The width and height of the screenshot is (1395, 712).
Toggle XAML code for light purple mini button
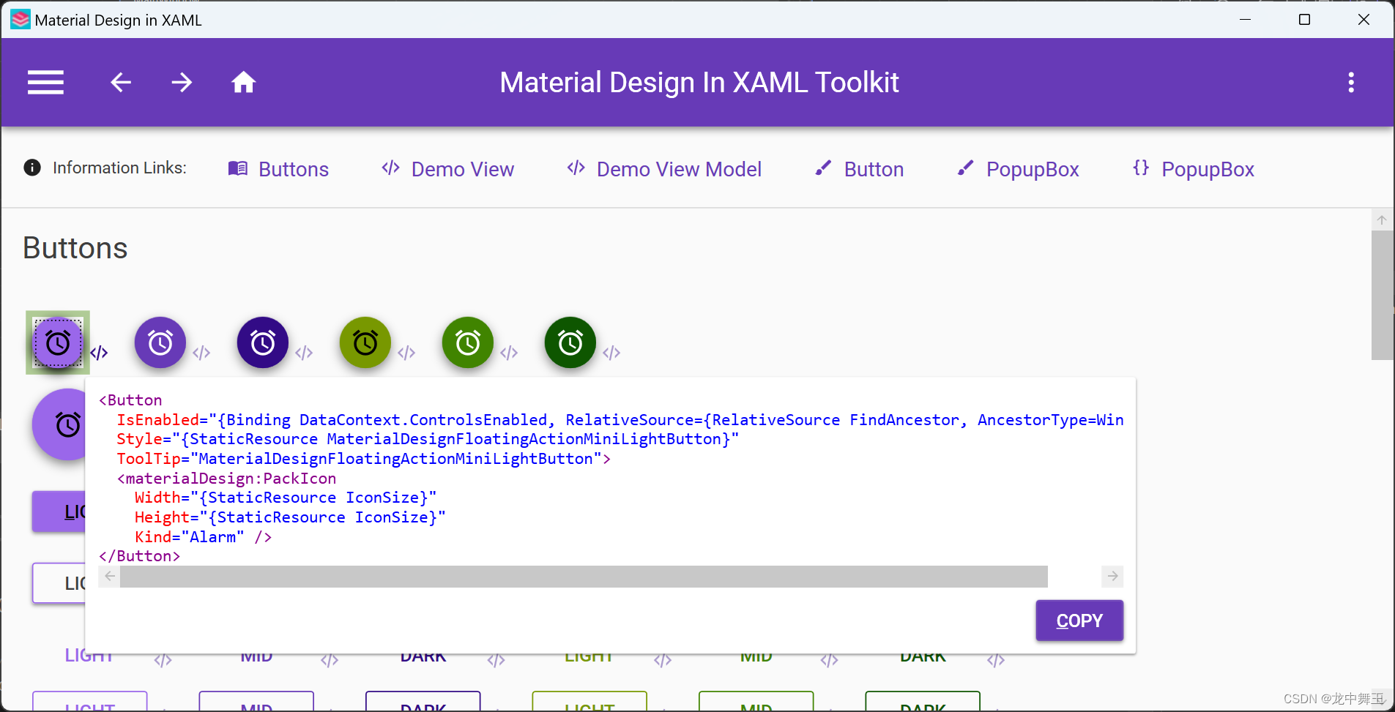click(99, 353)
